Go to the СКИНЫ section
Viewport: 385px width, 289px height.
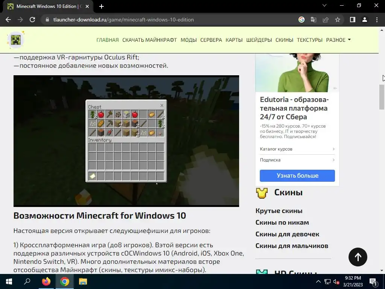click(284, 40)
